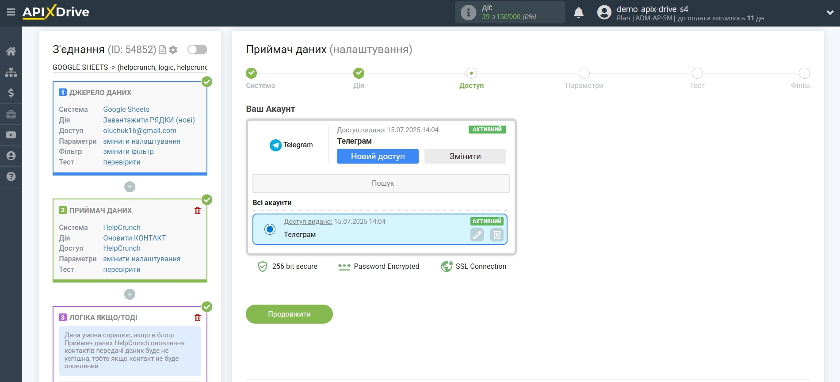Delete the Телеграм account with the trash icon

(497, 235)
